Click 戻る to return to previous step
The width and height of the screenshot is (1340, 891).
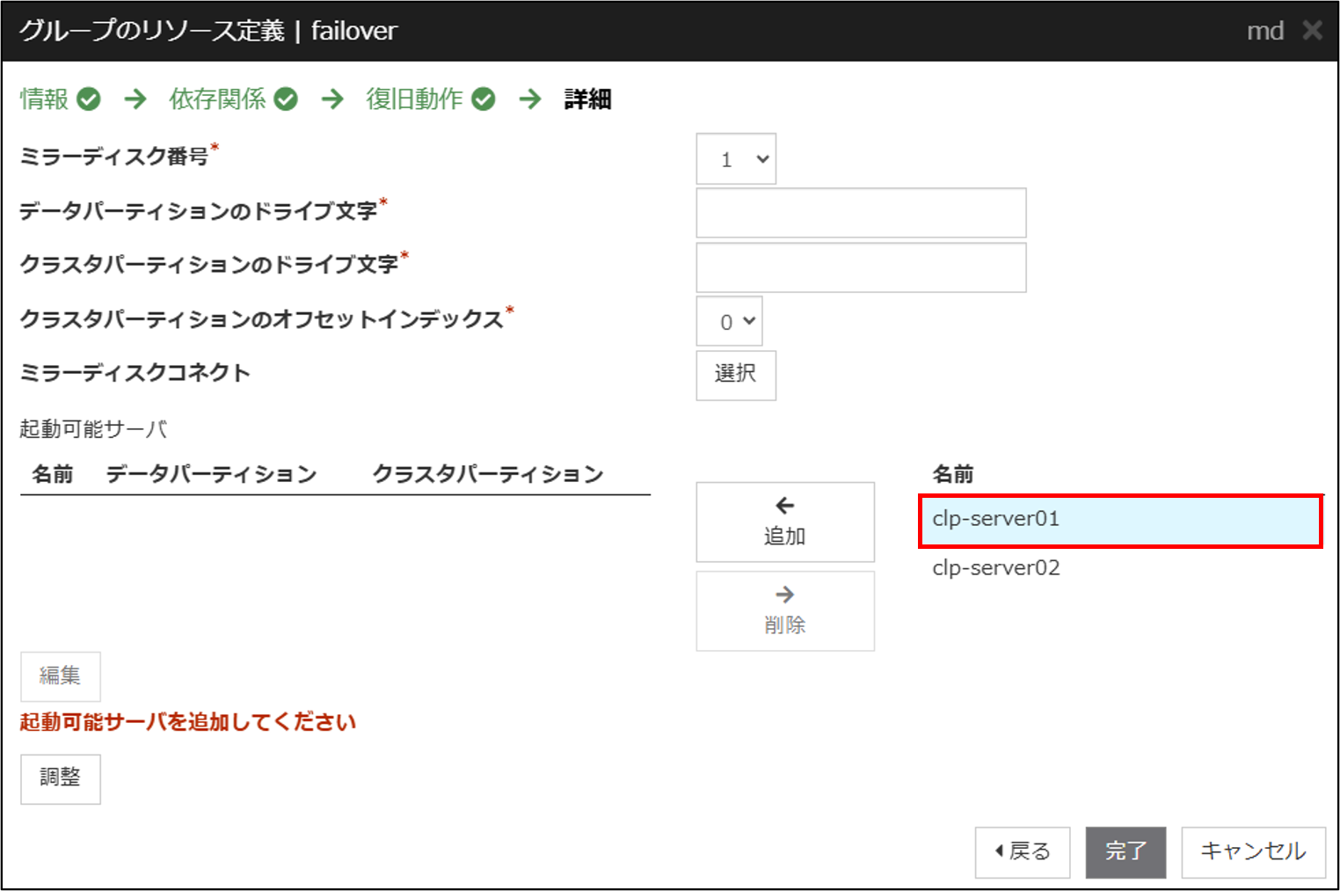[1022, 851]
